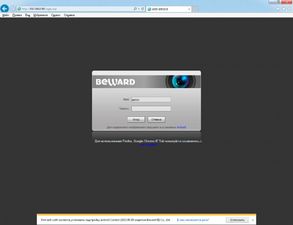Open the Вид menu
The width and height of the screenshot is (293, 225).
[28, 15]
